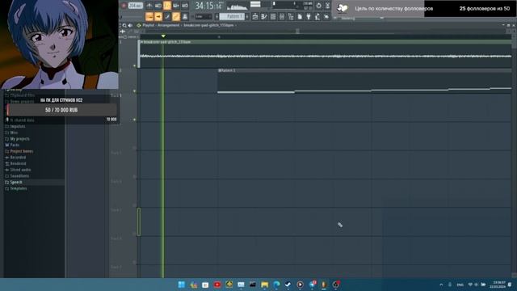This screenshot has width=517, height=291.
Task: Open Misc folder in browser
Action: (14, 133)
